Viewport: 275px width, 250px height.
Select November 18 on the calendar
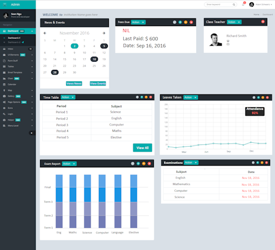click(x=94, y=59)
